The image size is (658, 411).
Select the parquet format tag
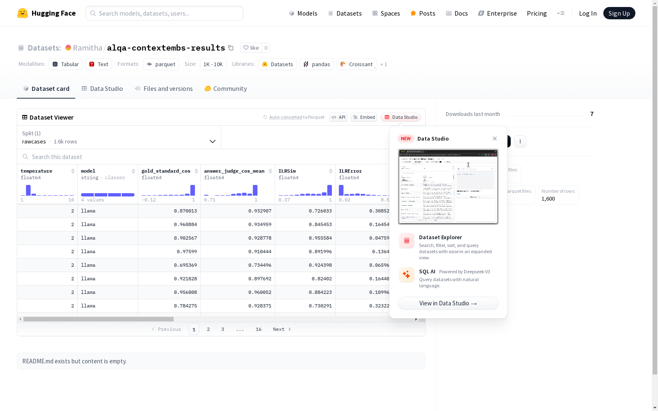pos(161,64)
